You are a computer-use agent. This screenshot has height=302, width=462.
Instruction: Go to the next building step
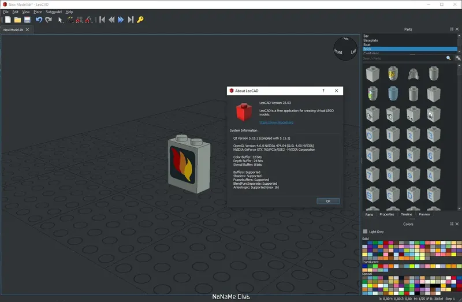coord(121,20)
